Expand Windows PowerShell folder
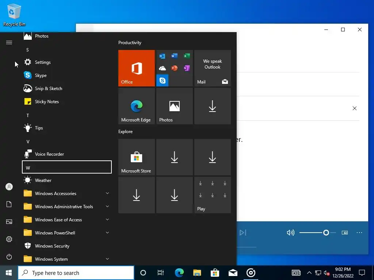Image resolution: width=374 pixels, height=280 pixels. pos(67,233)
